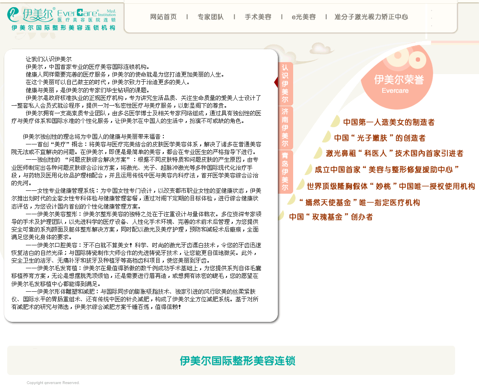Click 中国第一人造美女的制造者 honor line
The height and width of the screenshot is (385, 479).
tap(388, 122)
